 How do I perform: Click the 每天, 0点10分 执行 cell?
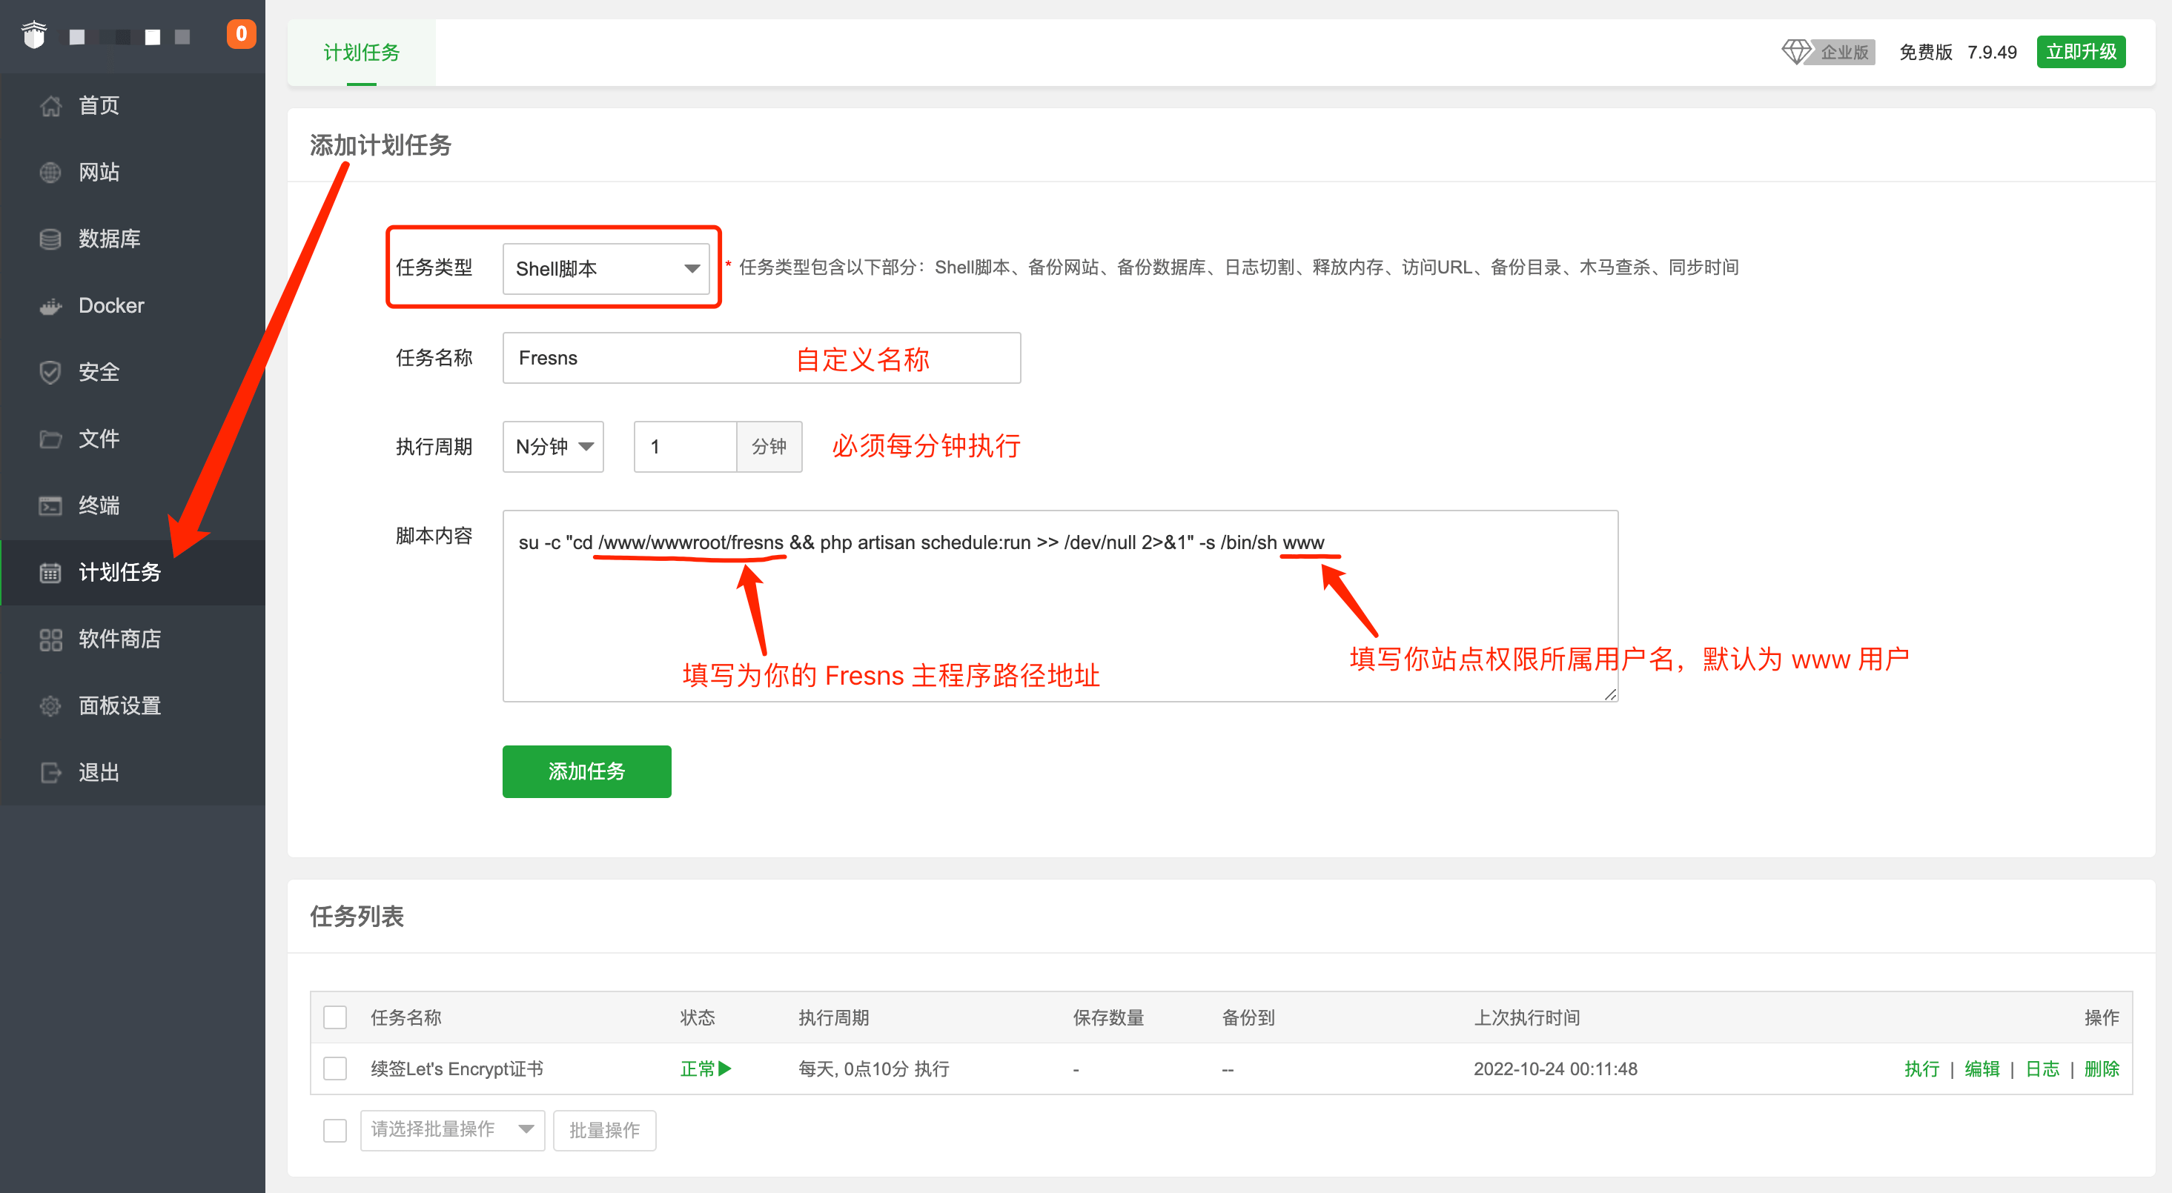[873, 1069]
